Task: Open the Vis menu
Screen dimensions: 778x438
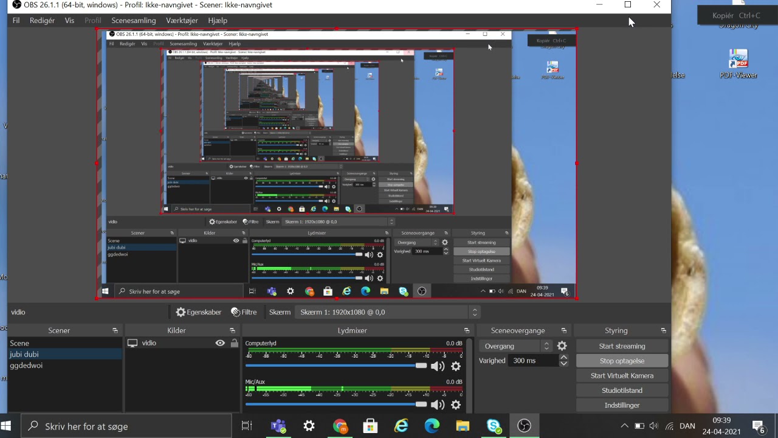Action: click(69, 21)
